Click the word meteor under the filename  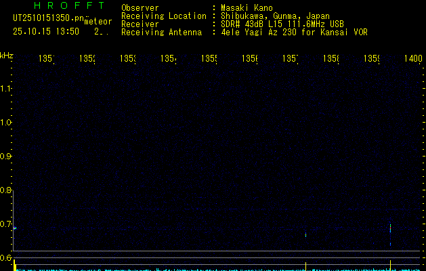tap(98, 22)
